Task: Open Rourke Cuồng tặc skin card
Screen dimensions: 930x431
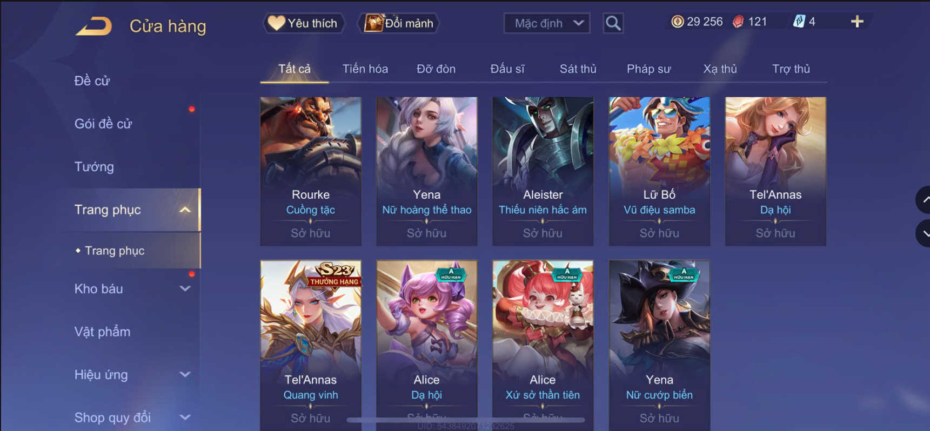Action: (311, 171)
